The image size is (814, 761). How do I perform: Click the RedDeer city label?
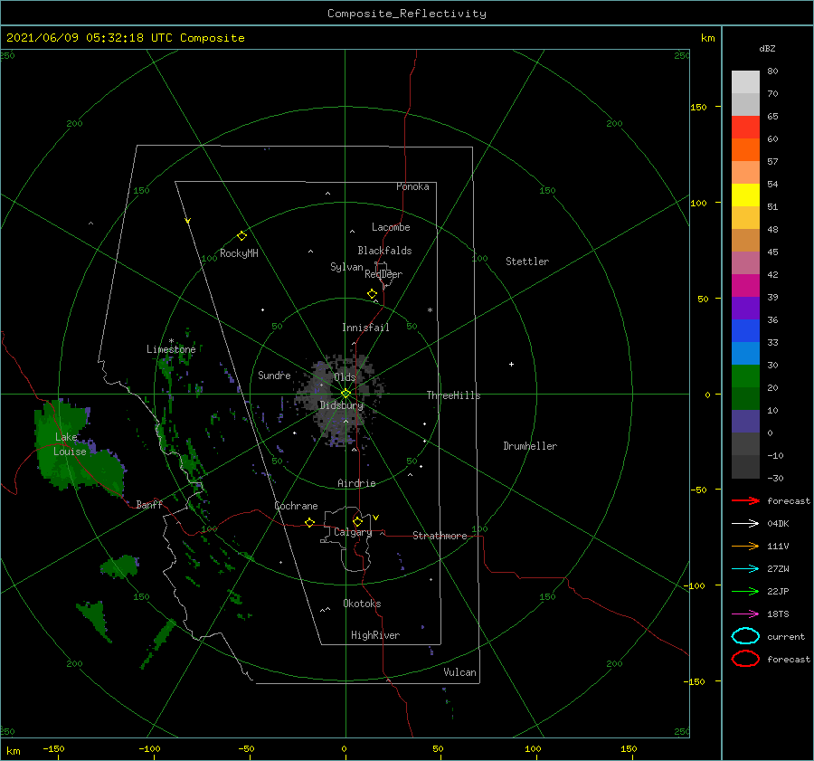coord(383,274)
